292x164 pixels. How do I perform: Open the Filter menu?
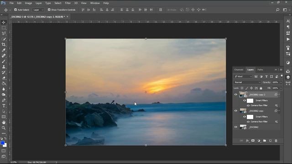coord(68,3)
